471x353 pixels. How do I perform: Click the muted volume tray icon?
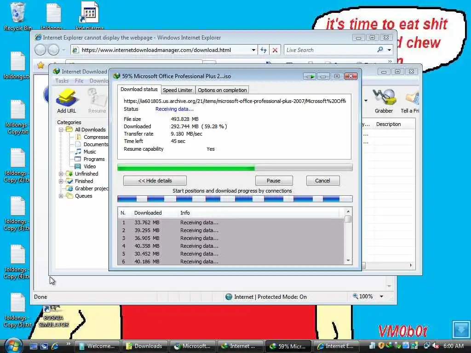point(436,346)
